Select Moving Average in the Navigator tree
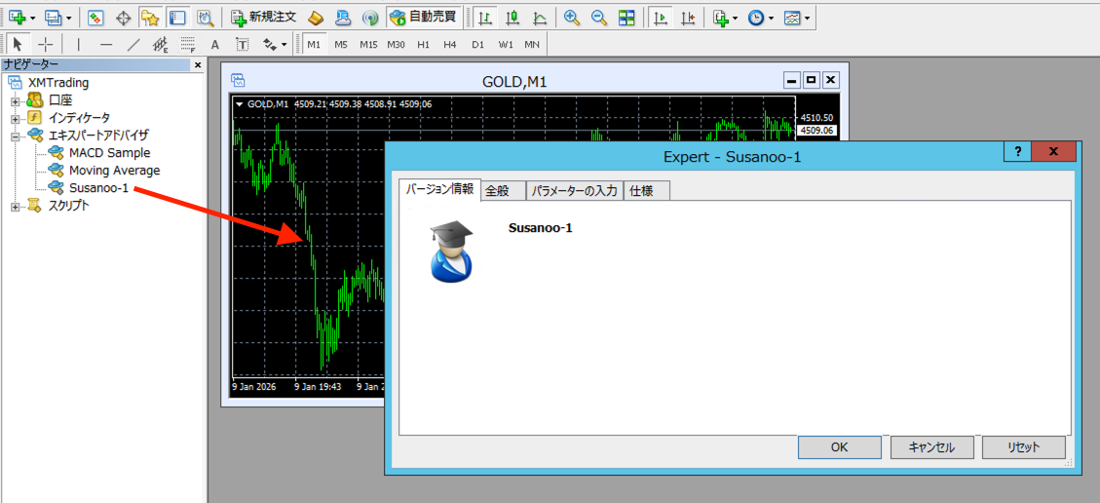The height and width of the screenshot is (503, 1100). [x=114, y=171]
